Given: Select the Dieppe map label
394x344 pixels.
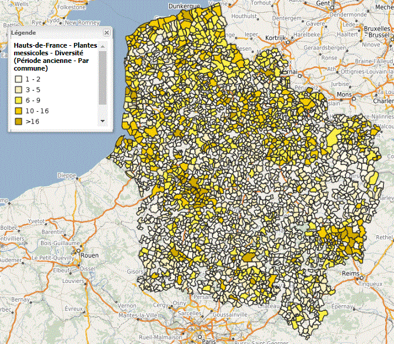Looking at the screenshot, I should pos(66,175).
